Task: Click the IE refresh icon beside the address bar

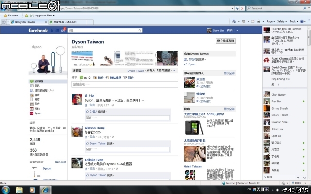Action: [237, 8]
